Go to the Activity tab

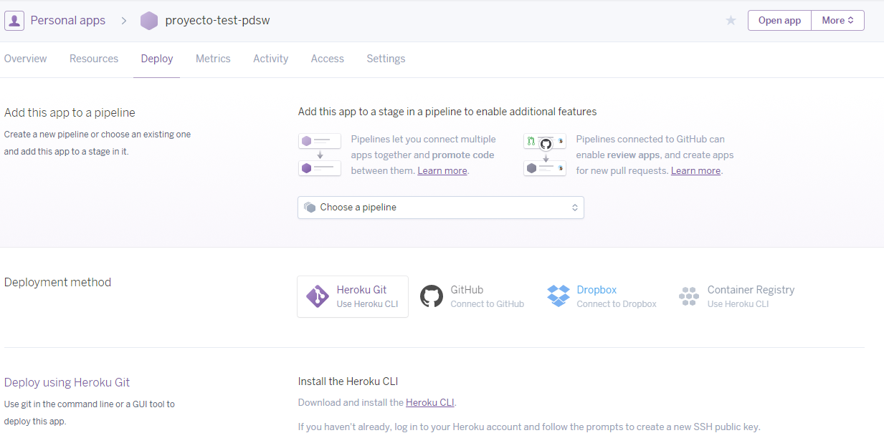270,59
